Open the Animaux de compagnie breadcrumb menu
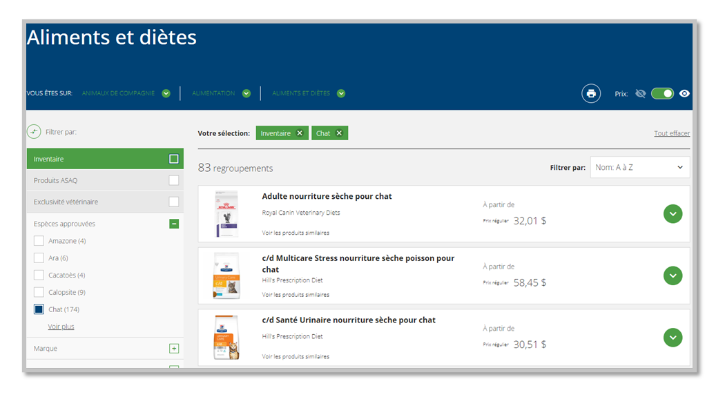The height and width of the screenshot is (397, 725). point(166,93)
